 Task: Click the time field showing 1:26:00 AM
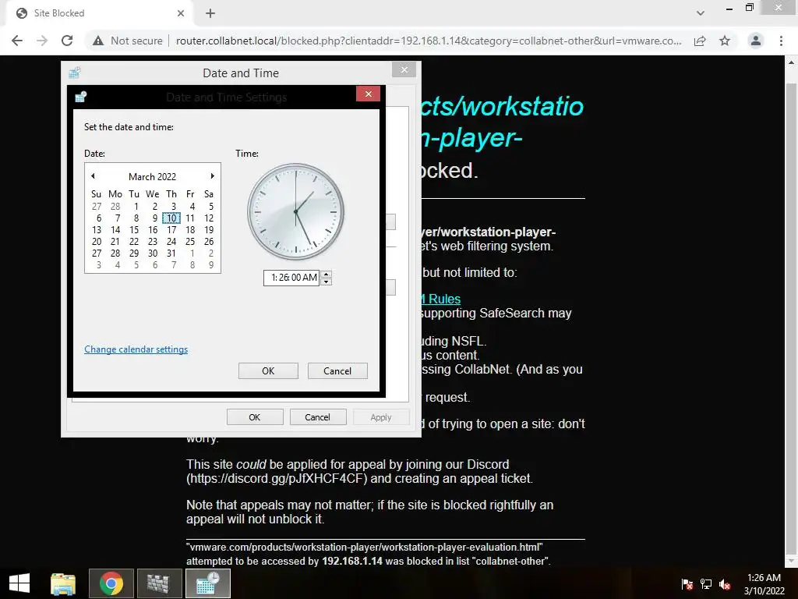(291, 278)
